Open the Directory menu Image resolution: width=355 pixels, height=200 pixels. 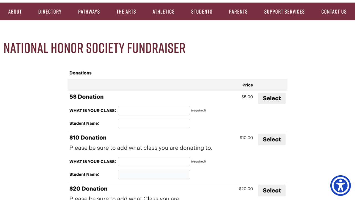tap(50, 12)
